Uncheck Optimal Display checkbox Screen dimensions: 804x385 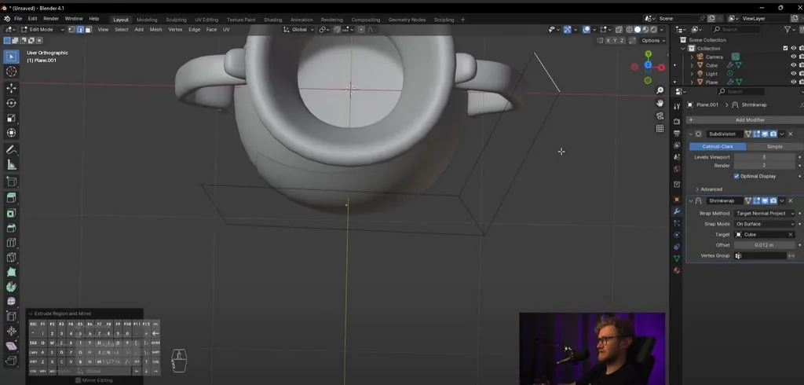pos(736,176)
